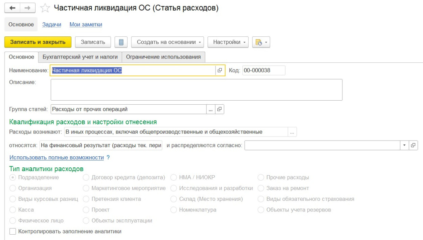Go back with the left arrow button

pyautogui.click(x=12, y=8)
